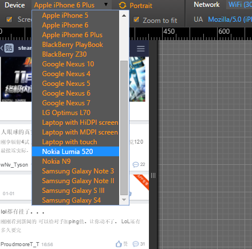This screenshot has width=252, height=249.
Task: Click the orange rotate orientation icon
Action: pos(123,5)
